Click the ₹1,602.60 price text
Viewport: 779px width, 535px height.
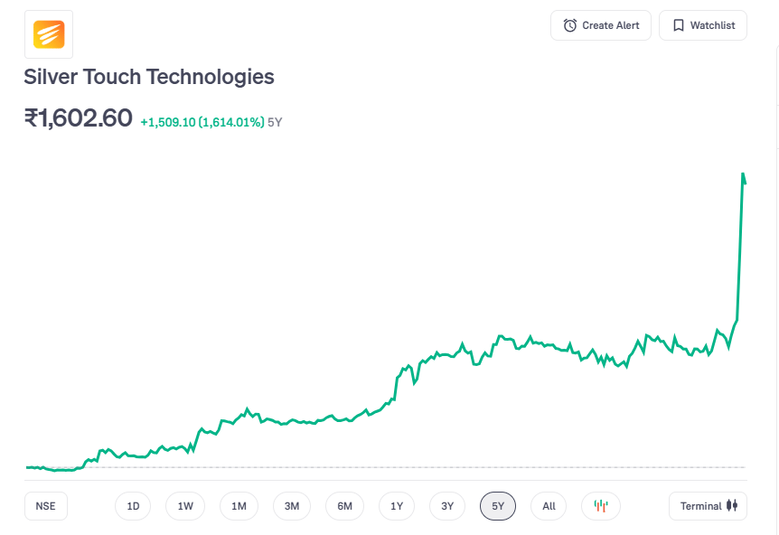click(x=79, y=118)
